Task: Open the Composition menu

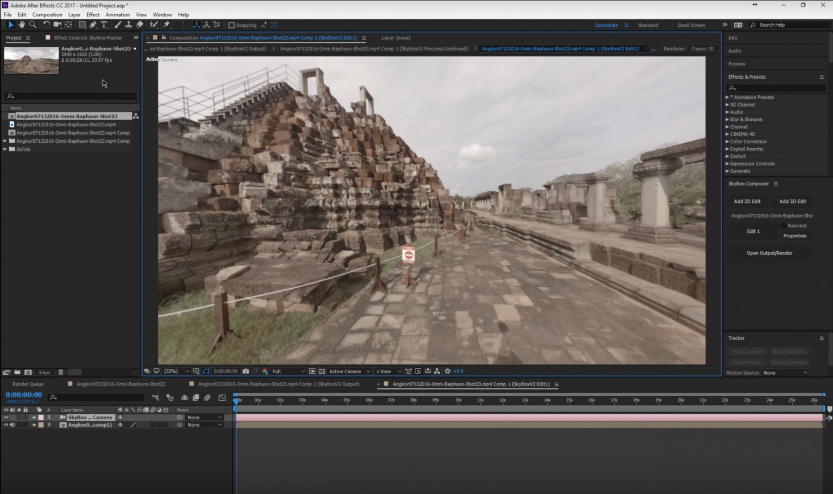Action: [x=47, y=14]
